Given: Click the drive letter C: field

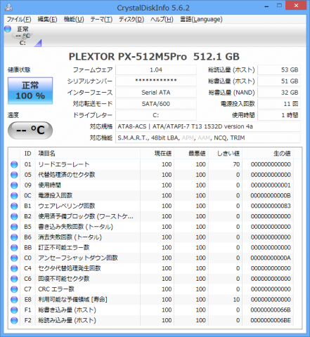Looking at the screenshot, I should pyautogui.click(x=156, y=115).
